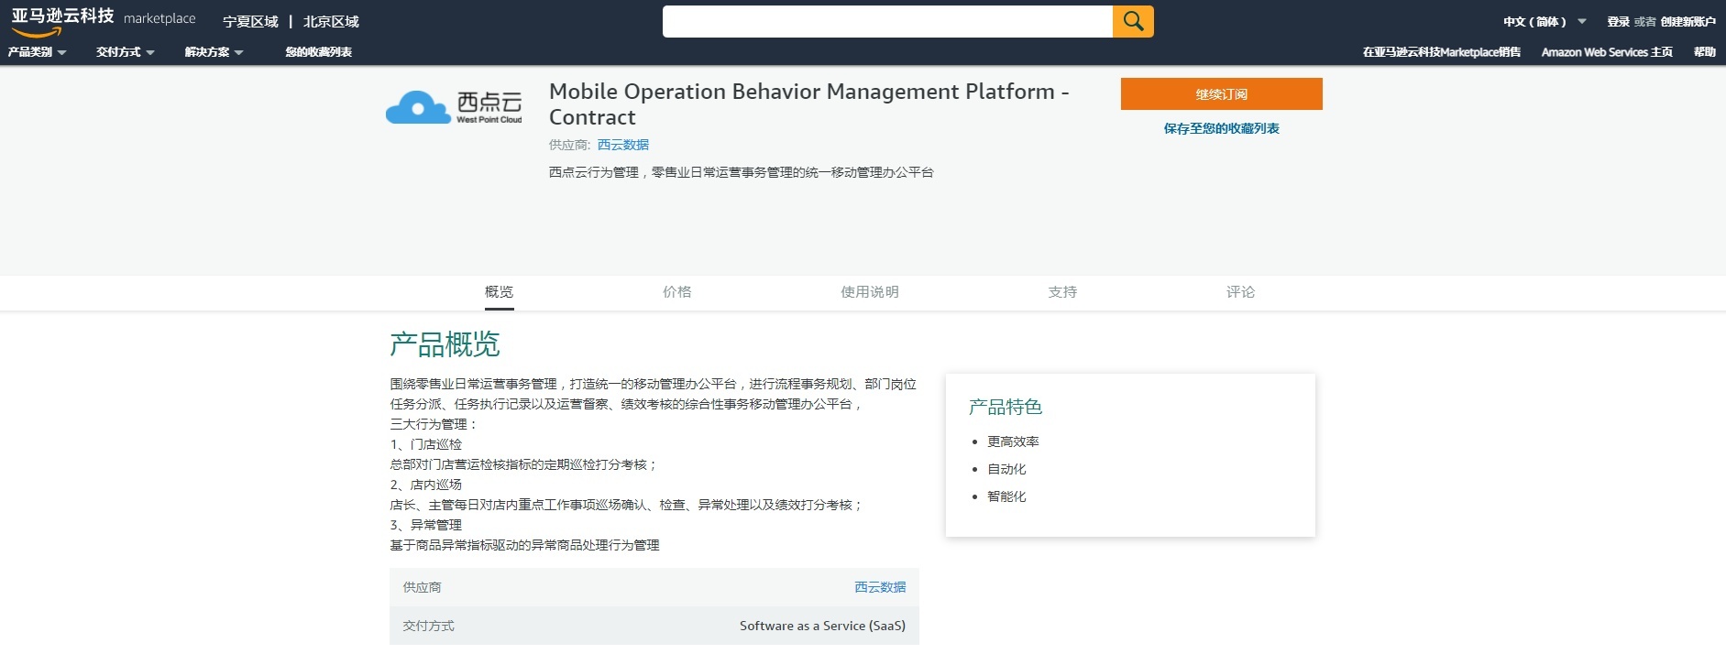Expand the 产品类别 menu

click(x=37, y=52)
